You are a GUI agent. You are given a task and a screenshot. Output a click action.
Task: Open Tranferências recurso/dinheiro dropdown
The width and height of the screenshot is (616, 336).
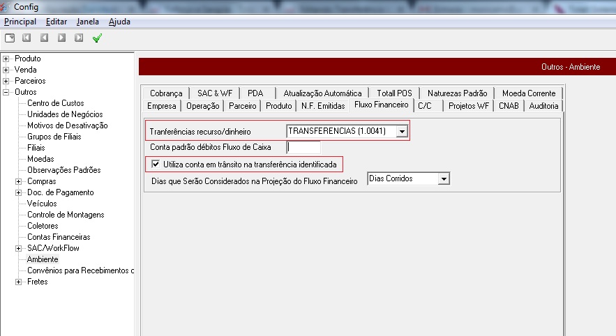(402, 131)
